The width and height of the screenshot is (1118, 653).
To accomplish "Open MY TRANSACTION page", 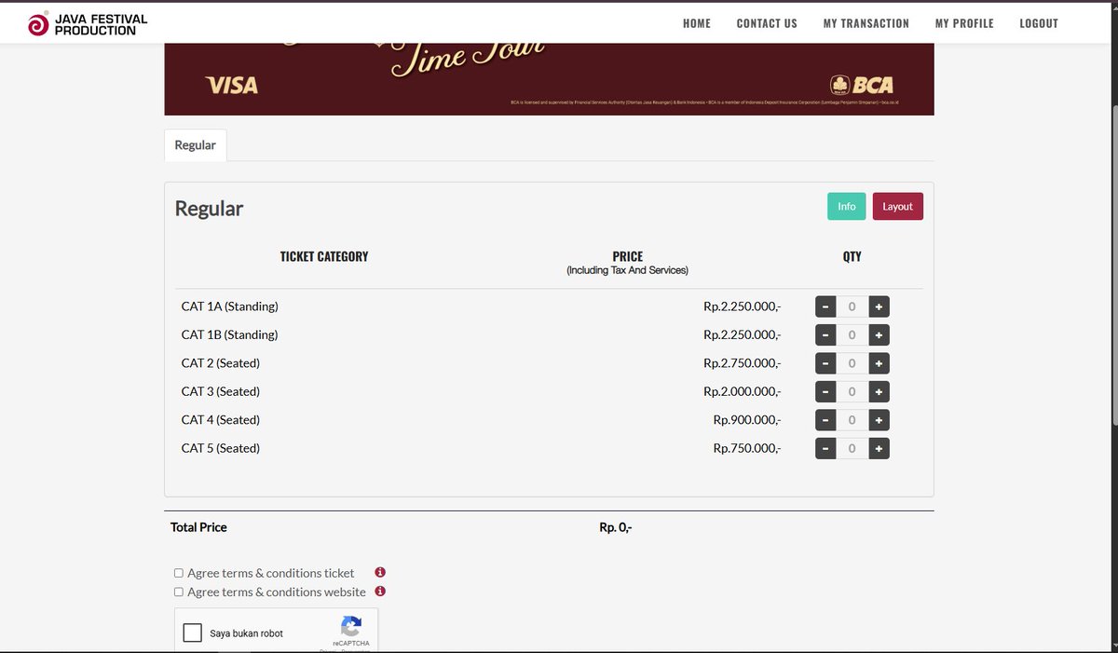I will point(866,23).
